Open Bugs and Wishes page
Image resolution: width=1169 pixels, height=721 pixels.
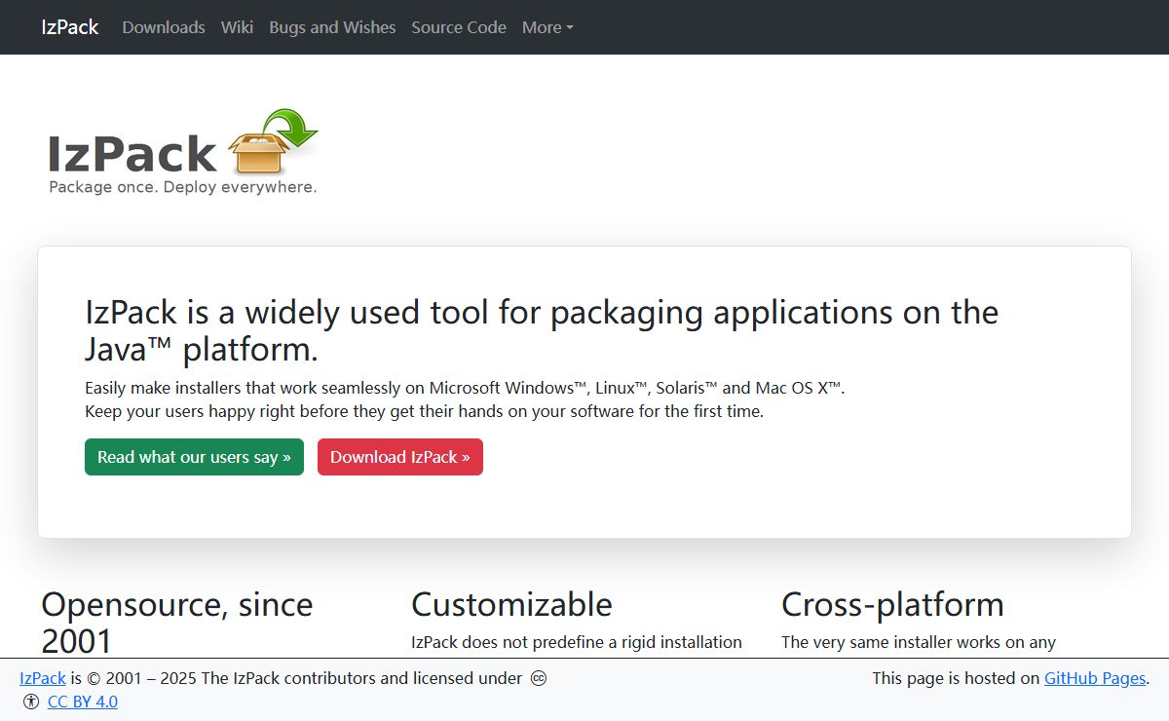(332, 27)
